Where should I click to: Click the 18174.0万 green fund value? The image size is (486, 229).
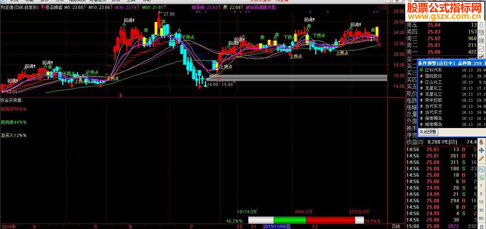(x=247, y=212)
